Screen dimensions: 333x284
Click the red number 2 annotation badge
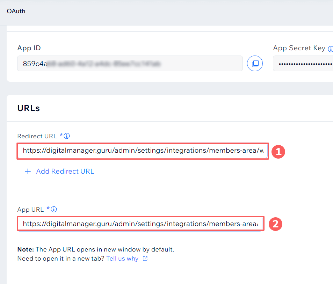tap(275, 224)
